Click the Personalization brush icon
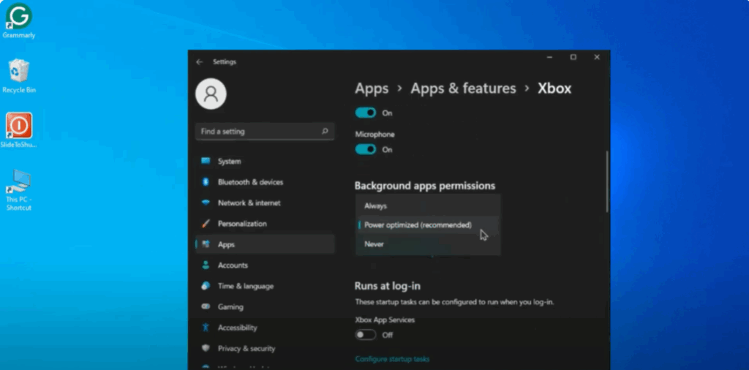The image size is (749, 370). tap(206, 224)
